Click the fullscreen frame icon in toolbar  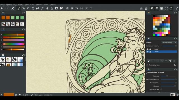[166, 8]
